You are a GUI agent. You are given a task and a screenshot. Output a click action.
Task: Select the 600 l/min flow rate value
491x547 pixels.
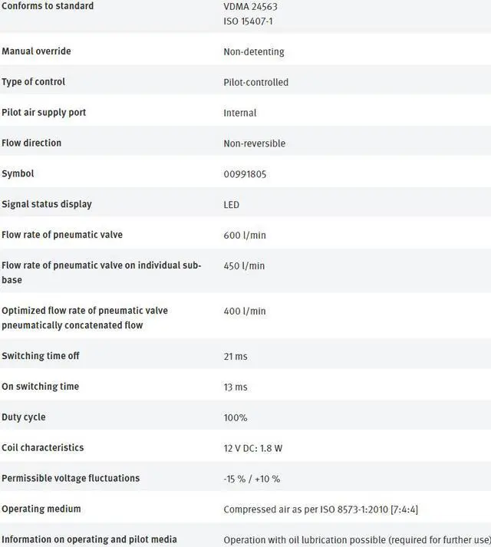point(245,235)
